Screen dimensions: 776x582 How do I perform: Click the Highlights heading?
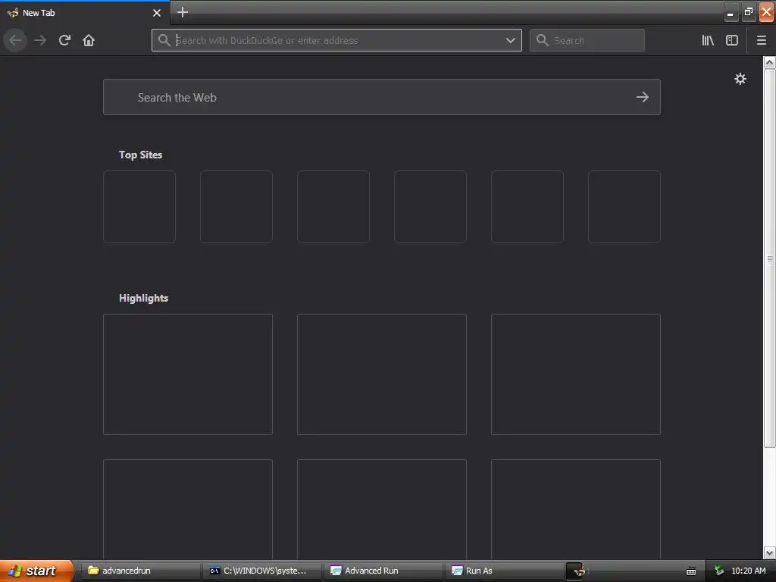143,298
